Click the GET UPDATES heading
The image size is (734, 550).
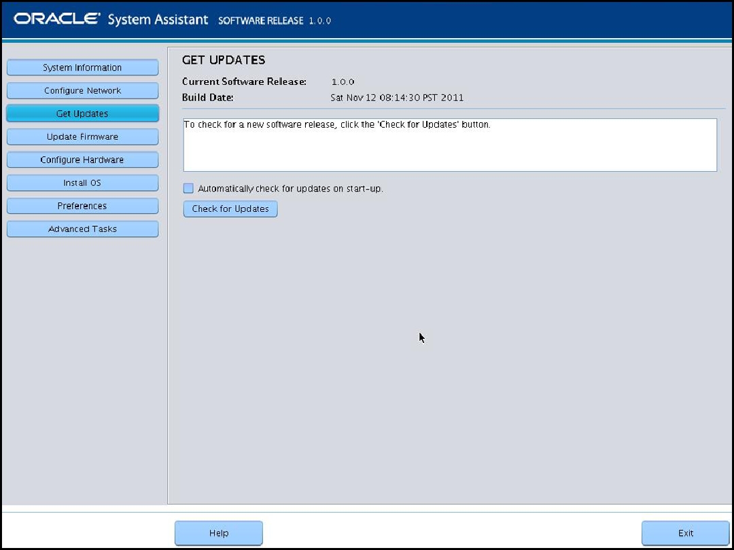[x=224, y=60]
